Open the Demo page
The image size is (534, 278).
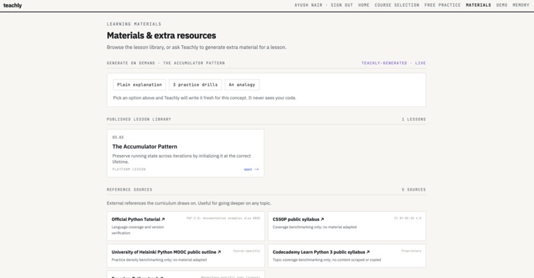502,5
